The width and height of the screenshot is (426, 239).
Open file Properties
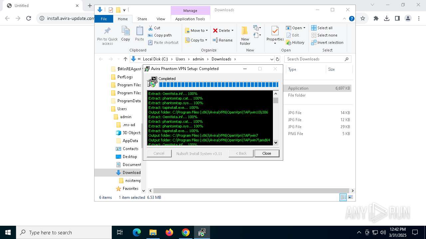(x=275, y=35)
